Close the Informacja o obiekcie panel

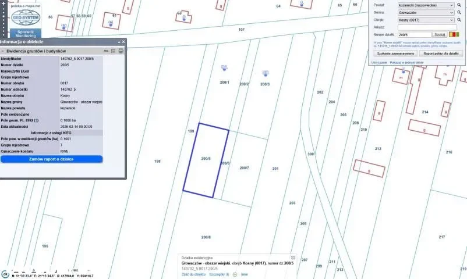[123, 42]
